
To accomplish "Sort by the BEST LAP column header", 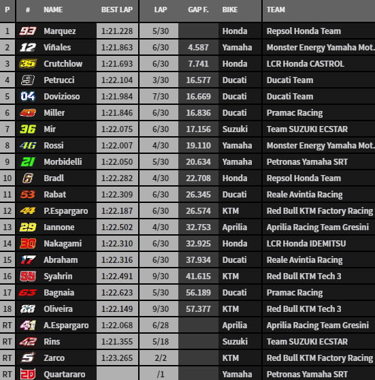I will click(x=117, y=10).
